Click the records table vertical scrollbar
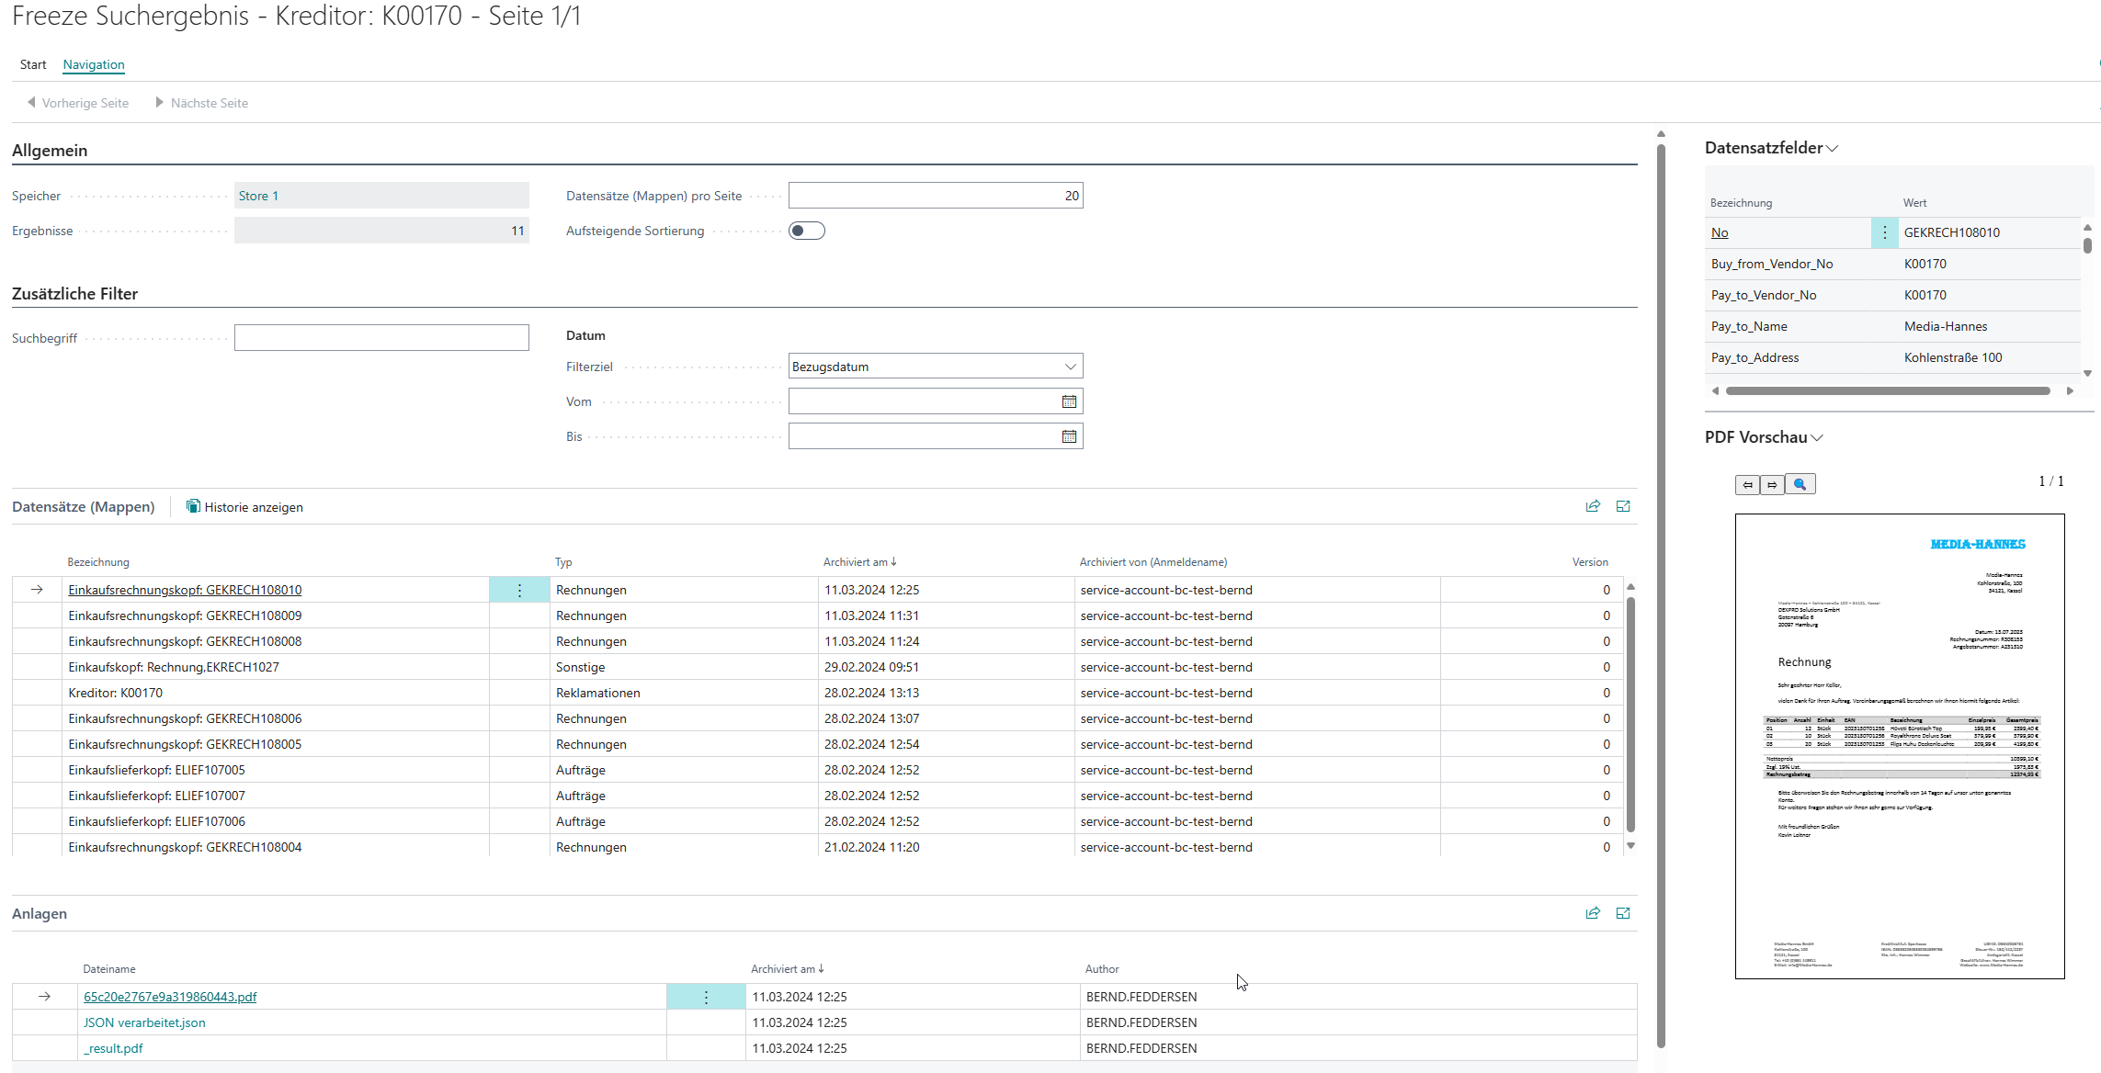The height and width of the screenshot is (1073, 2101). tap(1631, 715)
